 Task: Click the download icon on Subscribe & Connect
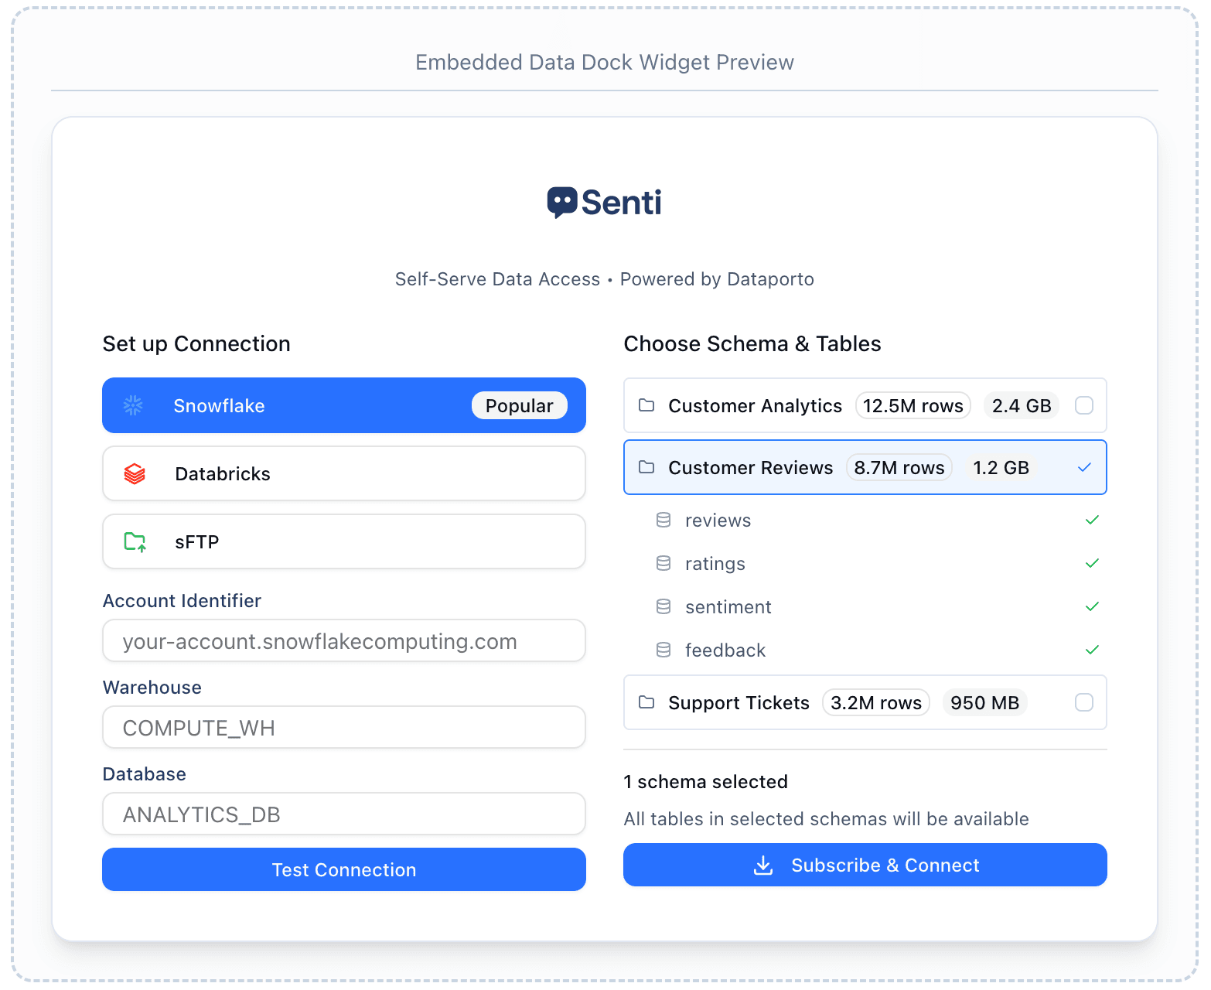(763, 865)
